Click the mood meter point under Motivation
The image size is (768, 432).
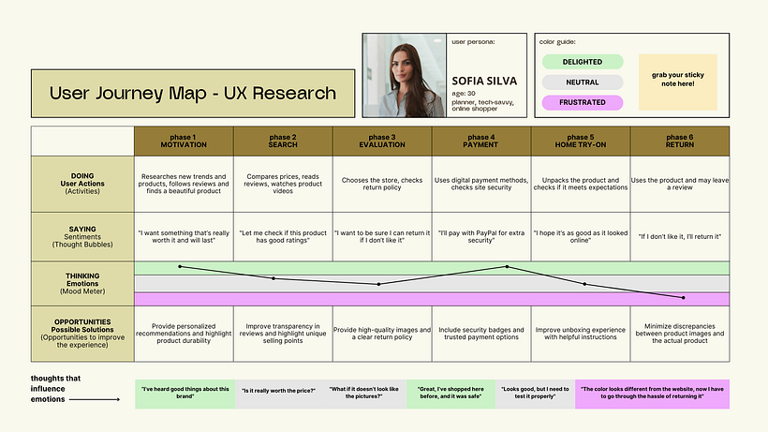point(180,266)
